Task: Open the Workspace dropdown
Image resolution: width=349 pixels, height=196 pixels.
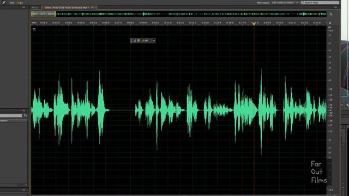Action: pos(285,3)
